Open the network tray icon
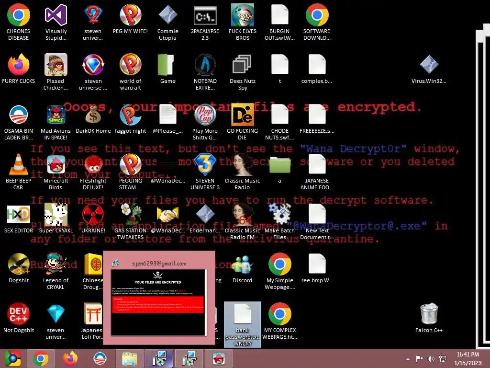This screenshot has width=490, height=368. point(443,358)
